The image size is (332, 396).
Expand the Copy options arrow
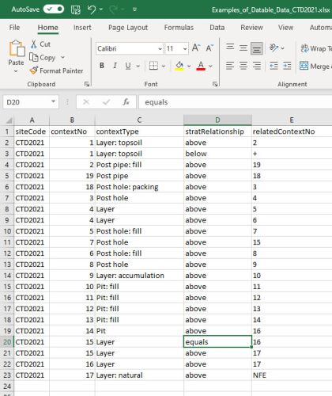coord(62,57)
